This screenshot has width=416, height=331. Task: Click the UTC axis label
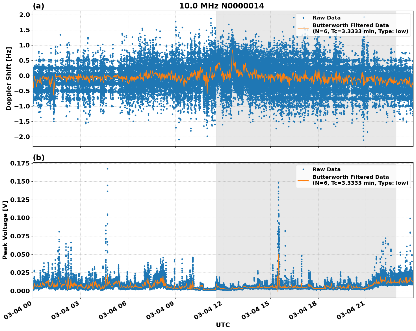tap(223, 325)
